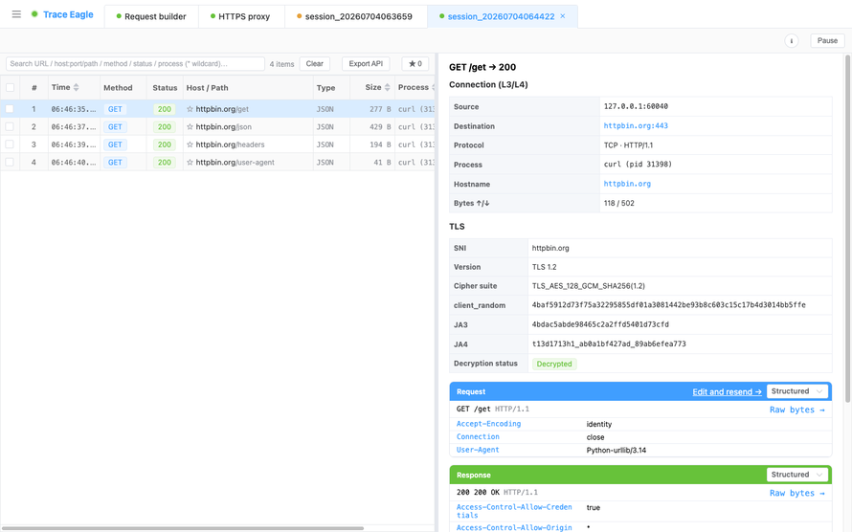Click the Connection request header name

pos(478,437)
